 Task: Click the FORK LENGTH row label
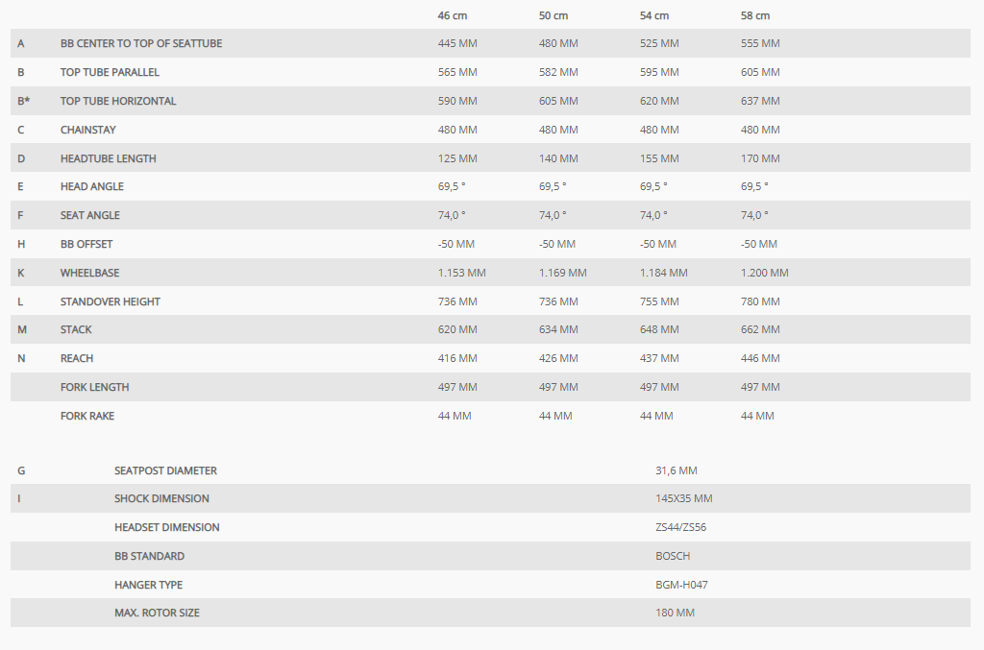[95, 387]
